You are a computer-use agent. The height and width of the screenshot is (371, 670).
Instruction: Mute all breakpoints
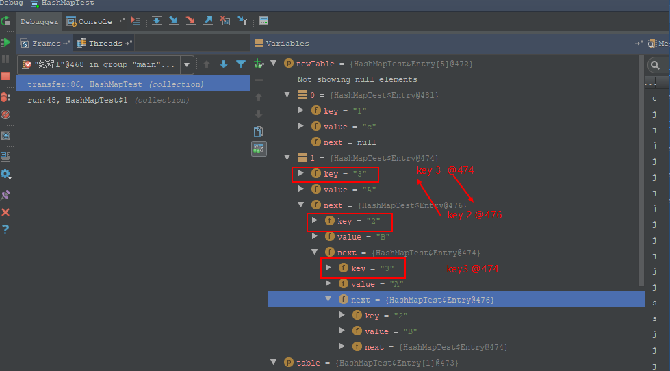5,114
